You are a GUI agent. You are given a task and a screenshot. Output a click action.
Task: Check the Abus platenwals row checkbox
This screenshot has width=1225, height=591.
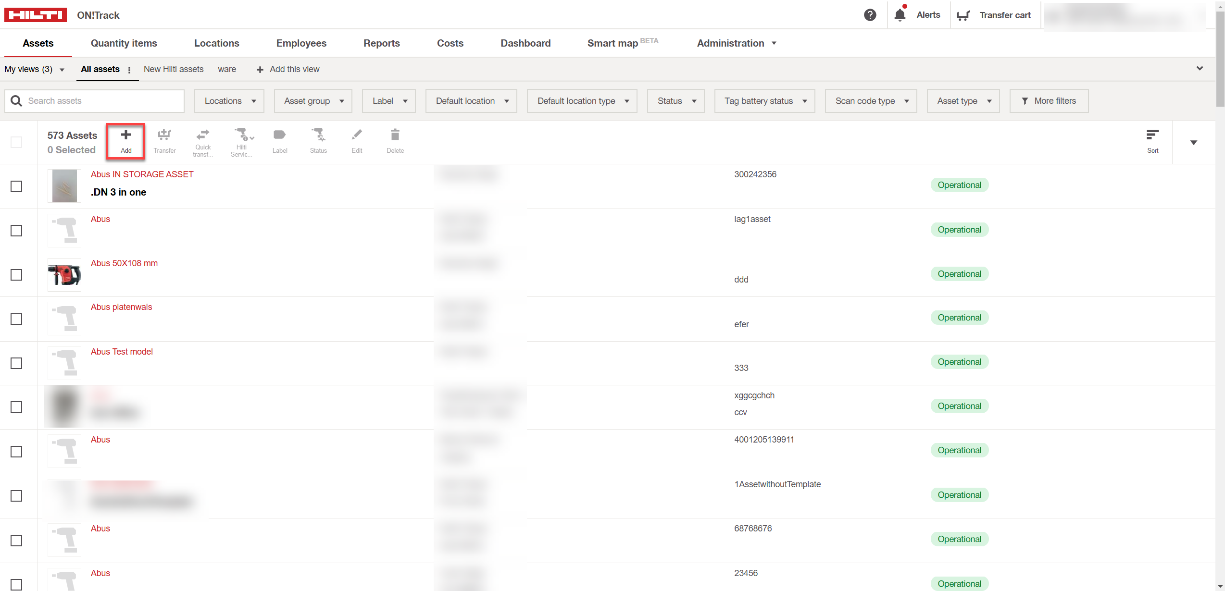(x=16, y=319)
